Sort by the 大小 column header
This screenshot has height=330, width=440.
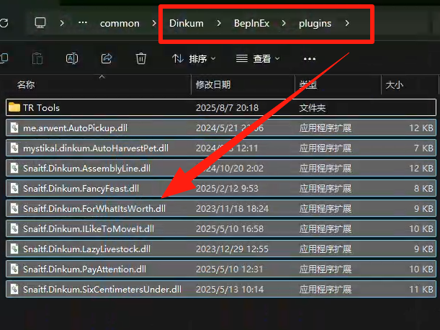tap(394, 85)
